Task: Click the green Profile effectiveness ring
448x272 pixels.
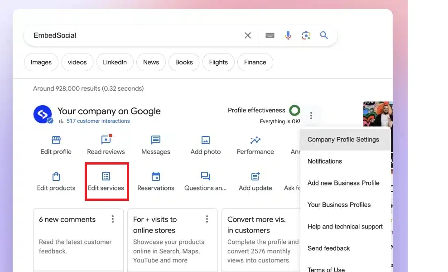Action: (294, 111)
